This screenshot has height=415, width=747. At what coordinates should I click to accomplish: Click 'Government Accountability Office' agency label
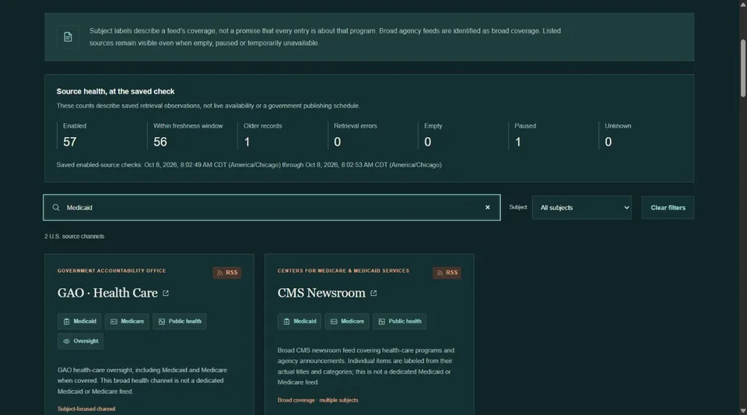pyautogui.click(x=112, y=271)
